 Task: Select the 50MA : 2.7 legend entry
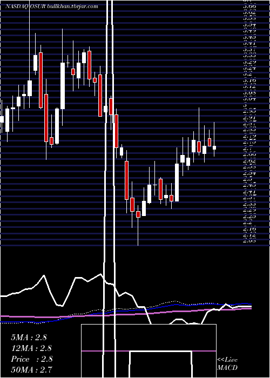pyautogui.click(x=31, y=369)
